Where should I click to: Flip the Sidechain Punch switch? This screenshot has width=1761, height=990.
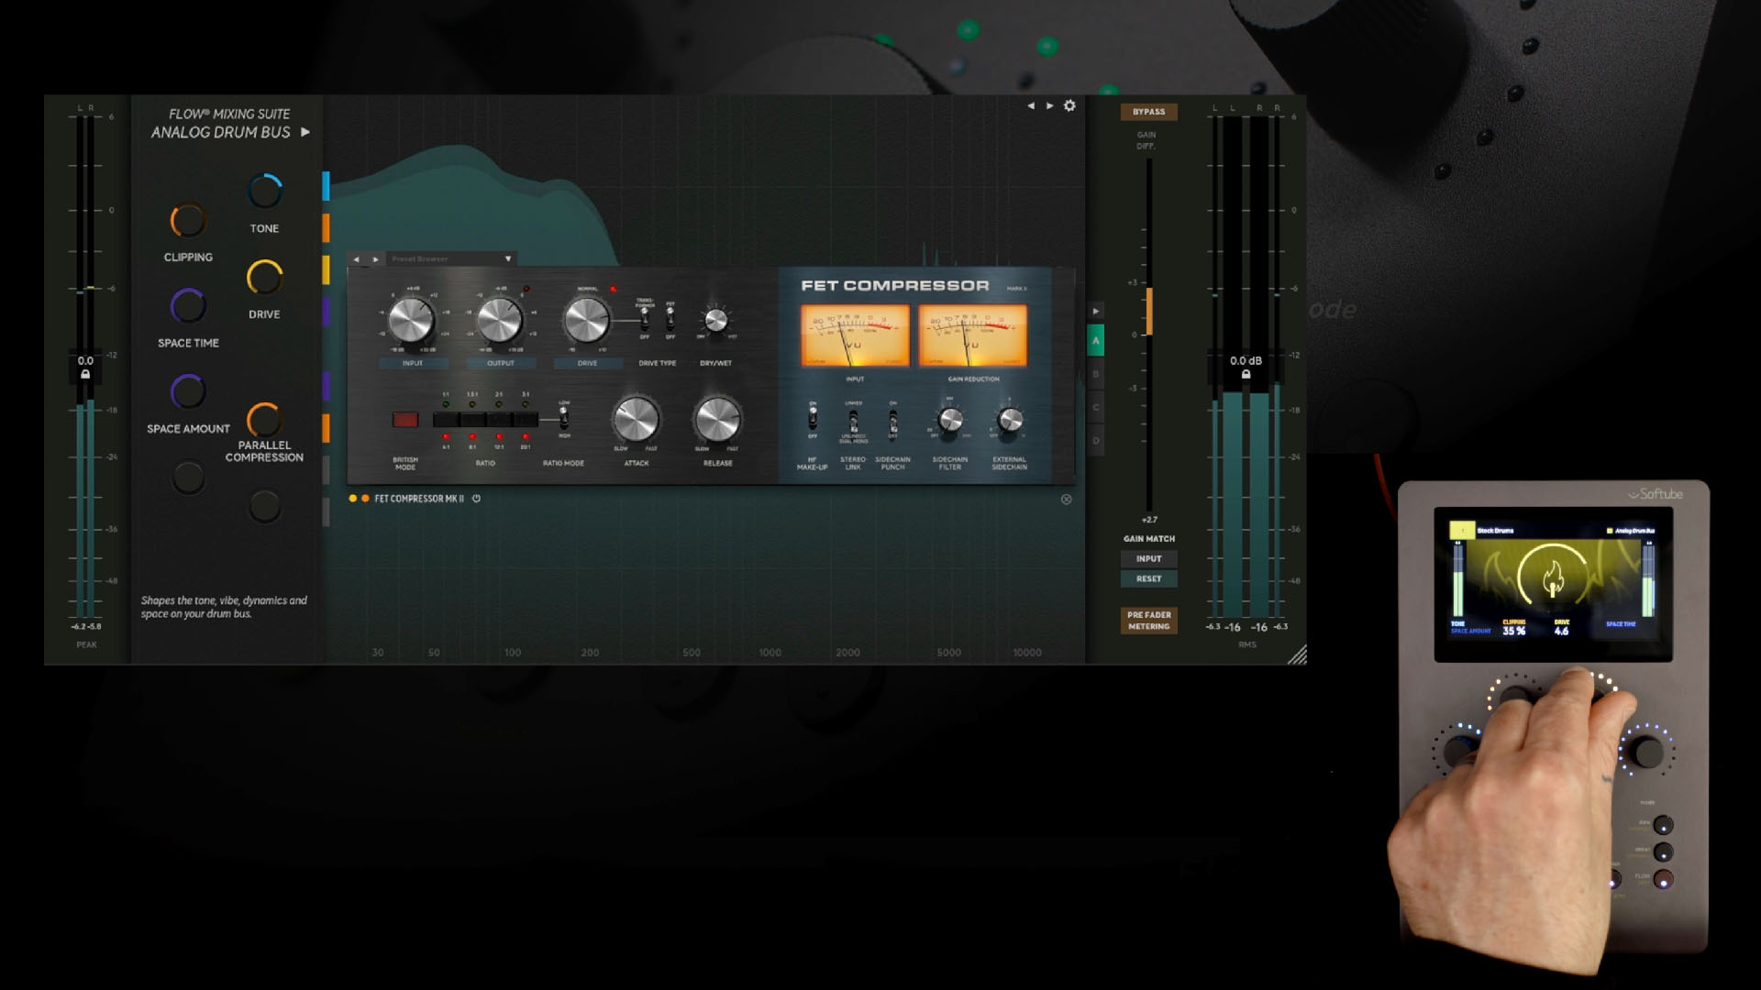[x=892, y=423]
